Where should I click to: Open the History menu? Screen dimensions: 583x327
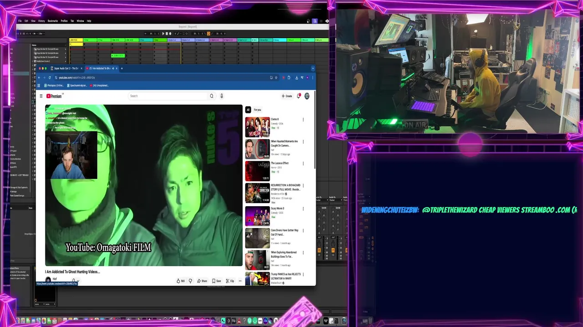click(x=41, y=21)
